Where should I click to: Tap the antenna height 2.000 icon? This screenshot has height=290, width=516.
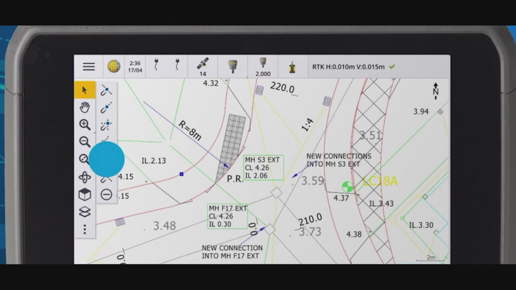[263, 67]
